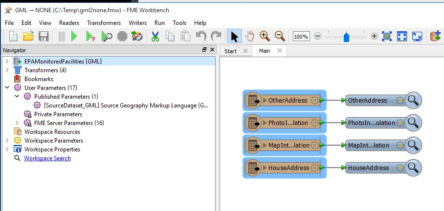Paste with the clipboard icon

(x=185, y=37)
